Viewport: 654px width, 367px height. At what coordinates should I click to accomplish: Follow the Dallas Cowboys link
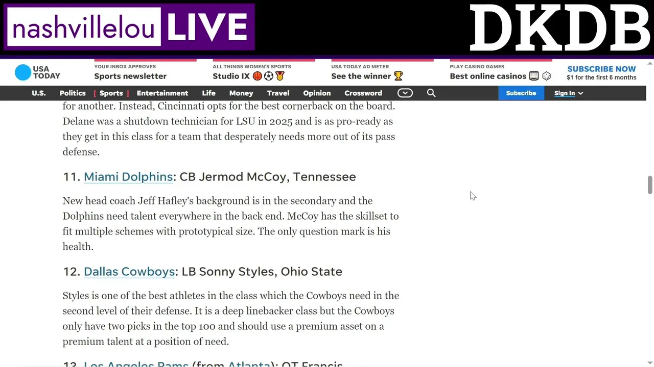click(129, 271)
